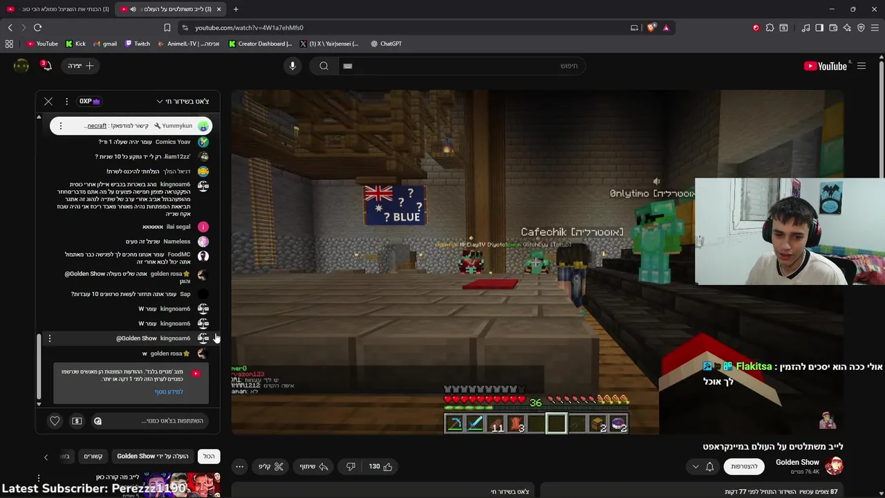Open the Brave Wallet icon
This screenshot has height=498, width=885.
click(x=833, y=28)
